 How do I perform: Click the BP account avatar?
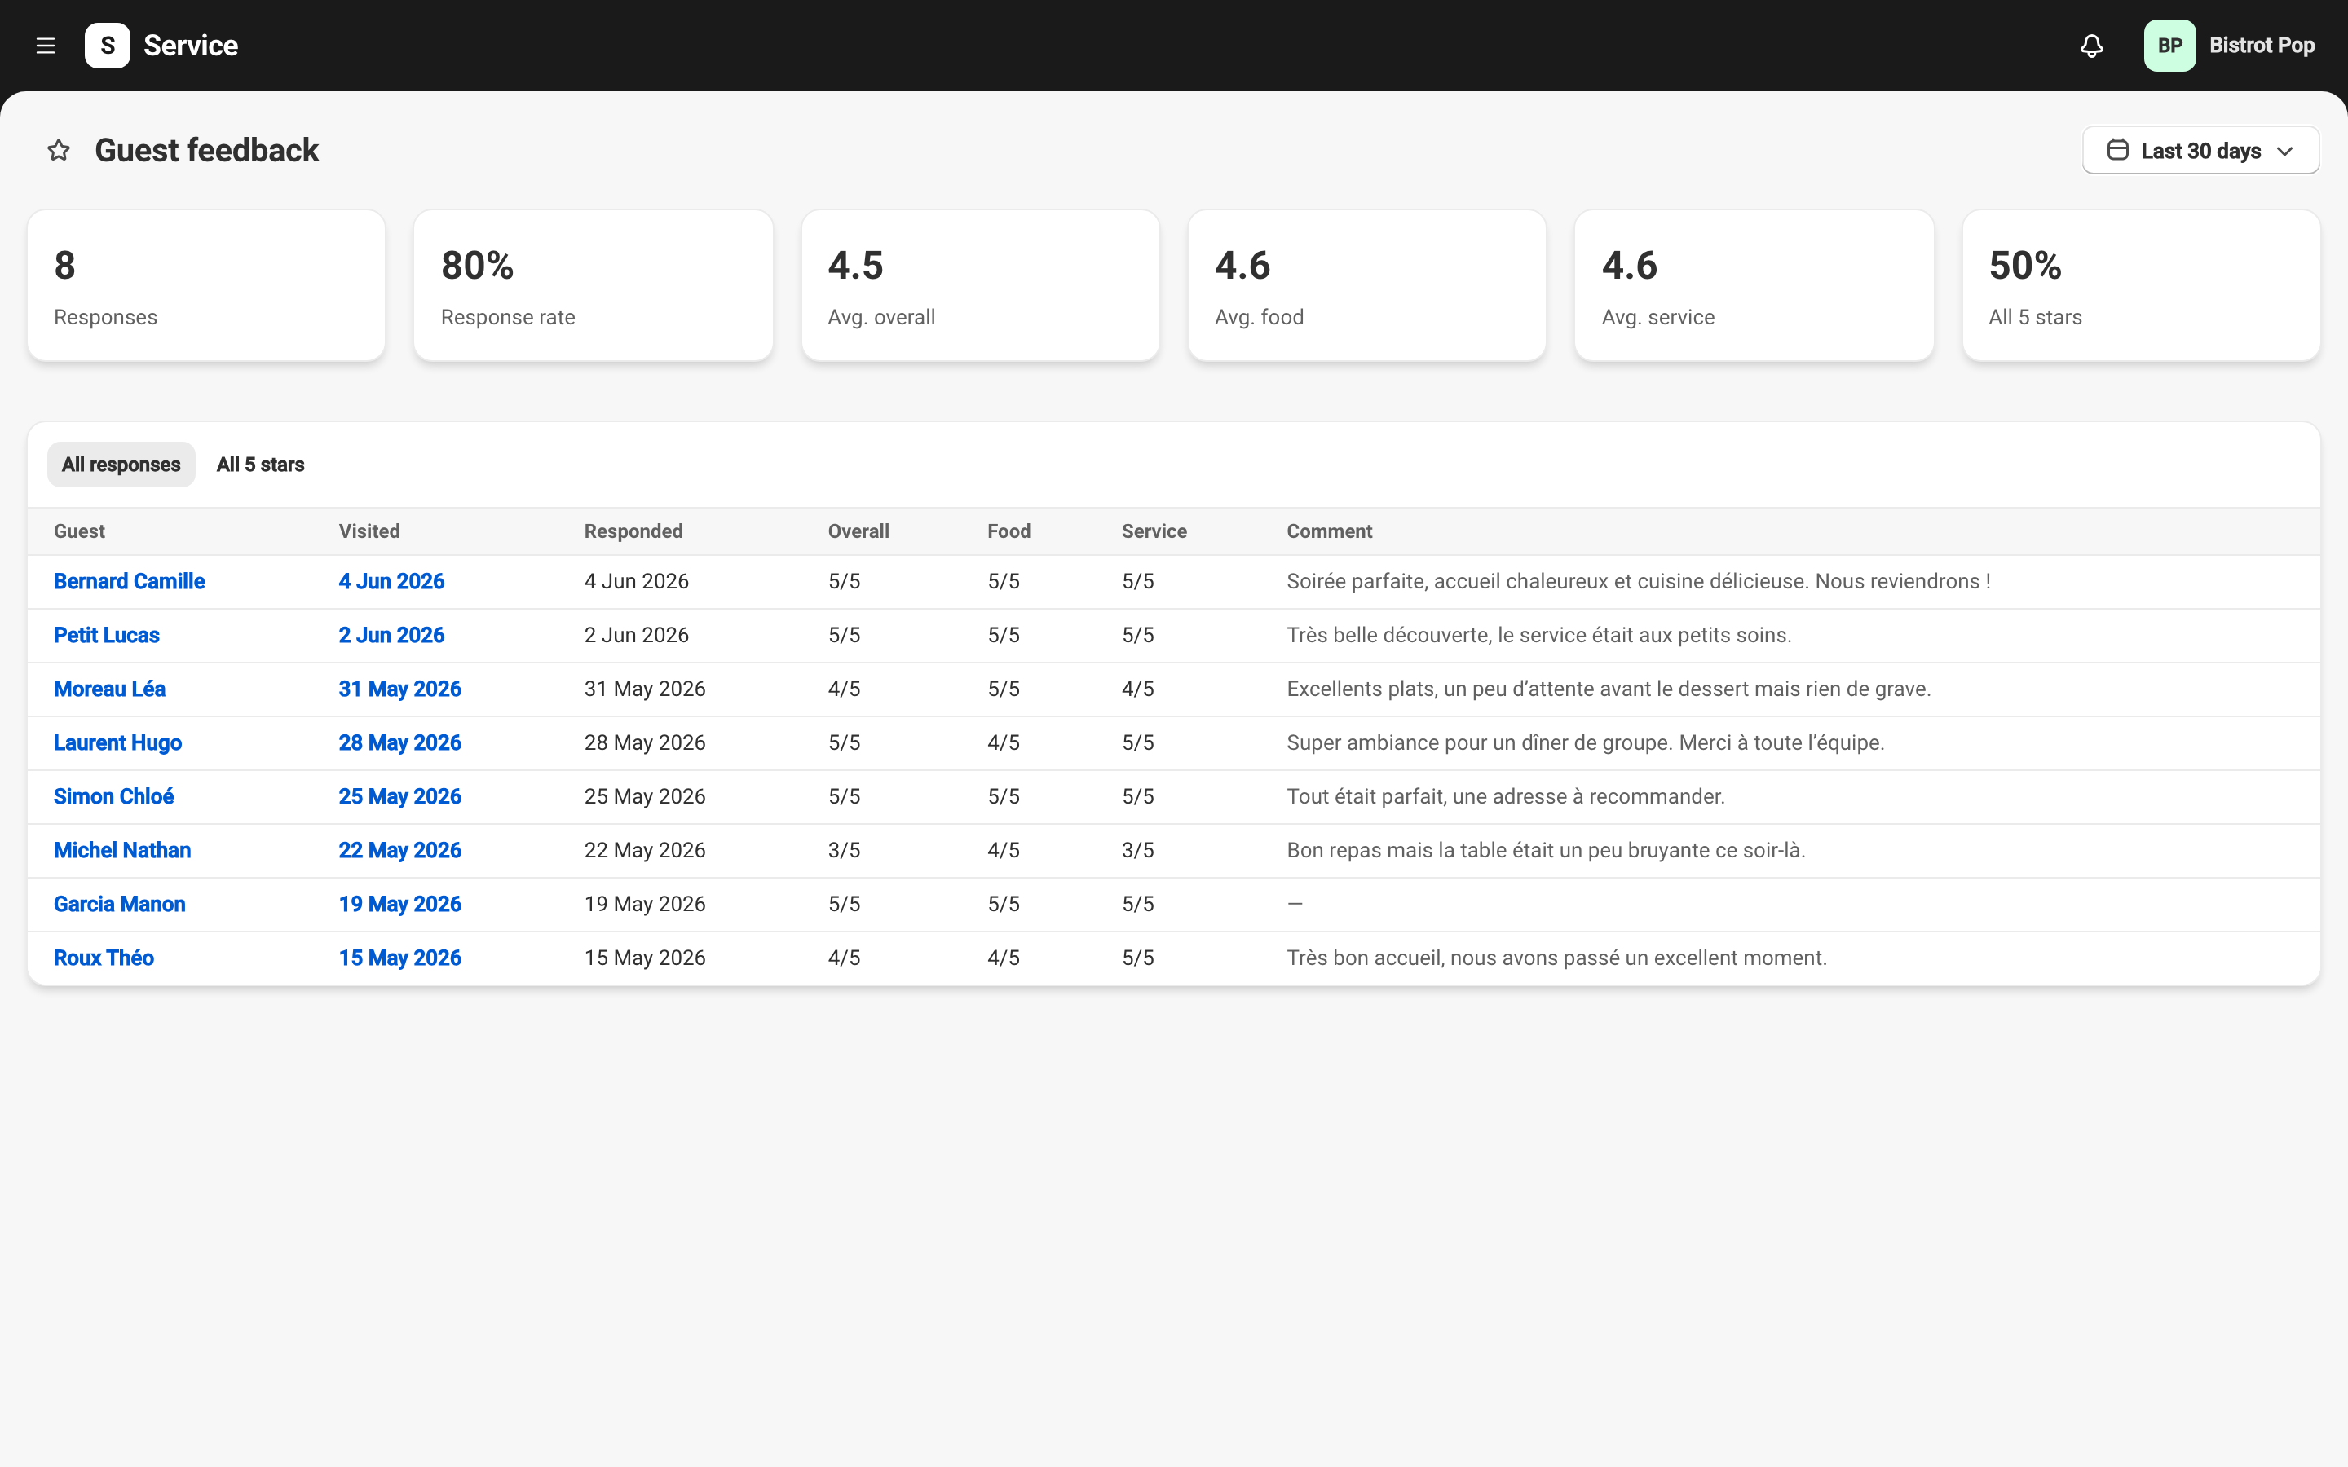pyautogui.click(x=2169, y=46)
